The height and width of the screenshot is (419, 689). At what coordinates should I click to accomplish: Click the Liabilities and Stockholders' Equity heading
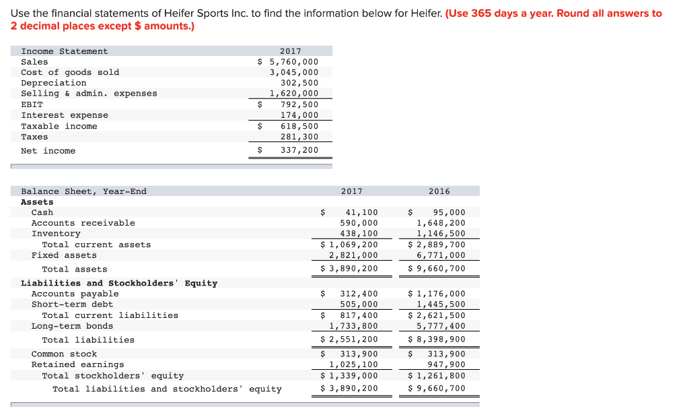tap(119, 283)
